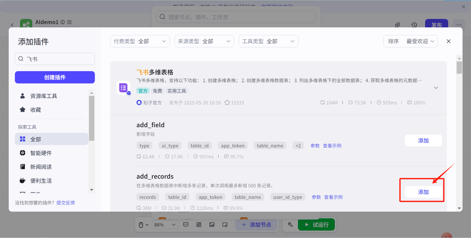This screenshot has width=471, height=238.
Task: Click the minimap icon in bottom toolbar
Action: pos(225,225)
